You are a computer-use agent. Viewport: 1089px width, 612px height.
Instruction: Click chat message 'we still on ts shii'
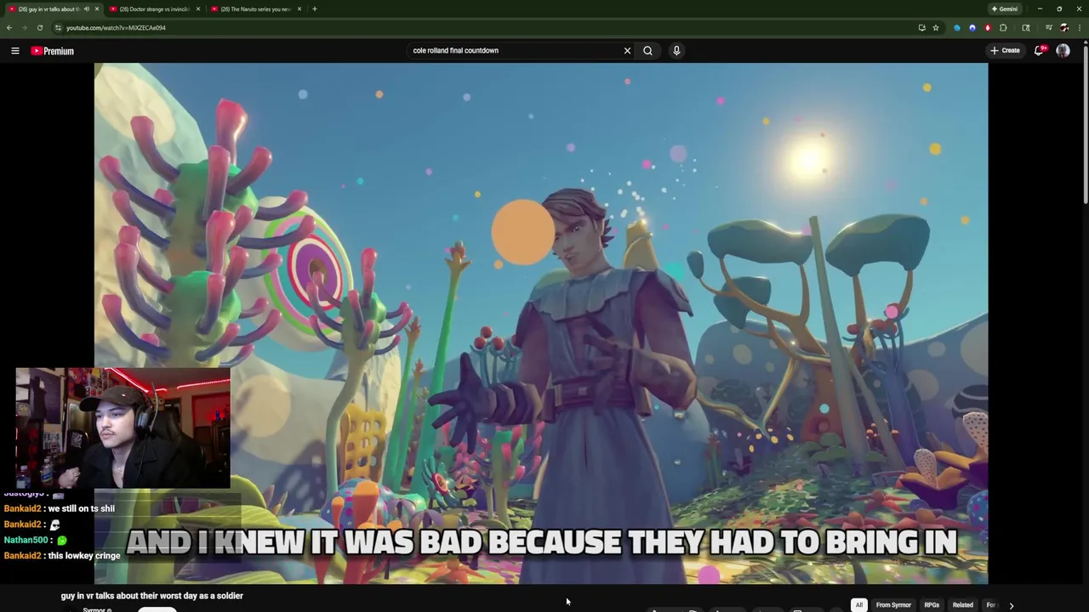tap(81, 508)
